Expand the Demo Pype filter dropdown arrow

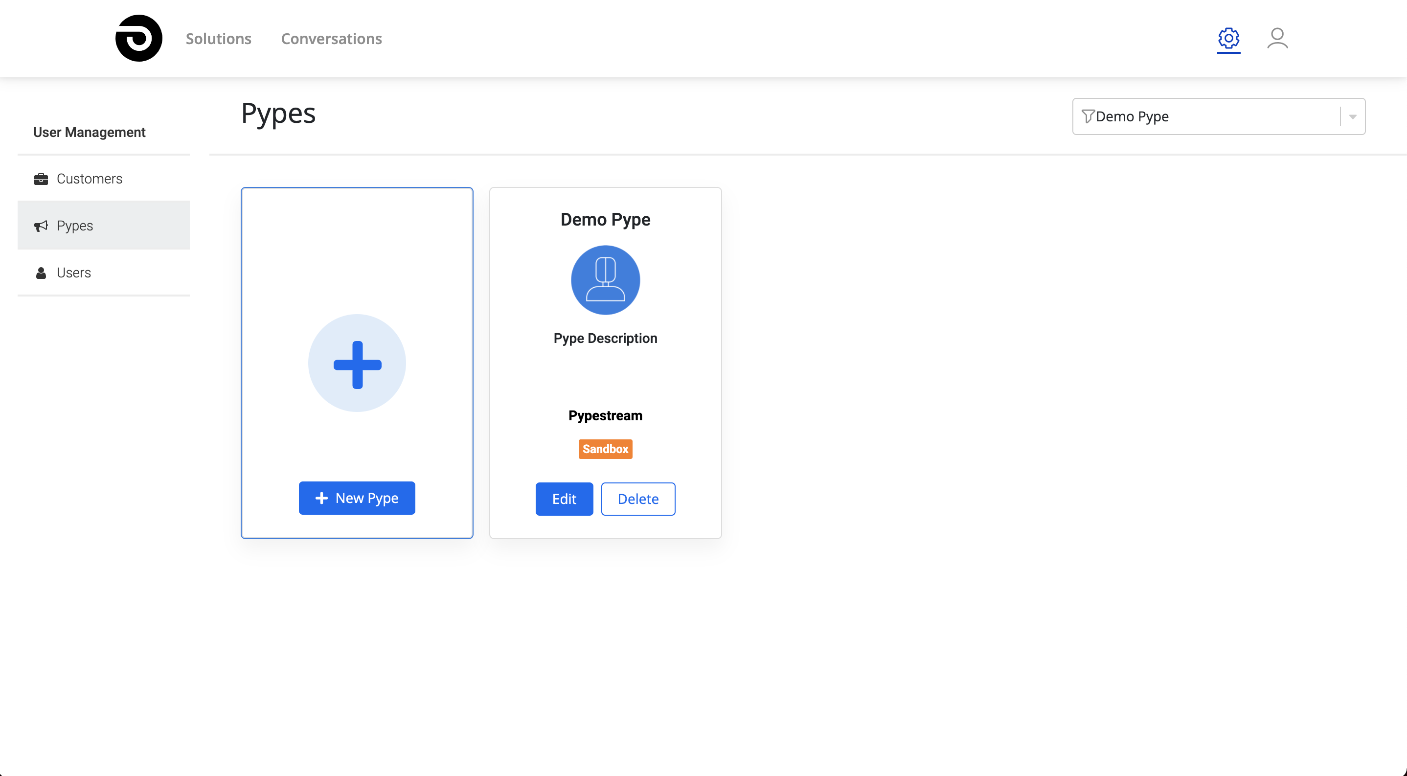1353,117
